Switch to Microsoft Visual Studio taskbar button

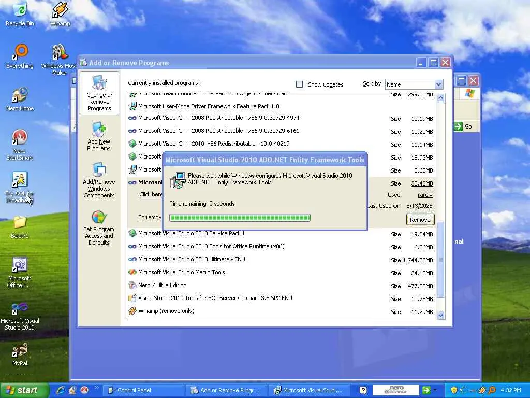point(310,390)
